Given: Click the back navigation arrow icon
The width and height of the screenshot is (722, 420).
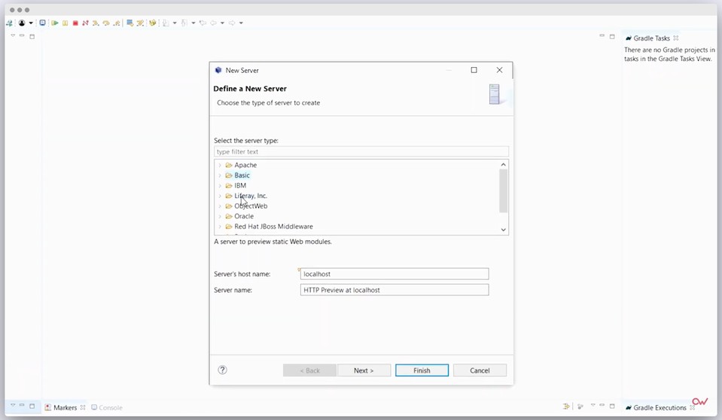Looking at the screenshot, I should coord(213,23).
